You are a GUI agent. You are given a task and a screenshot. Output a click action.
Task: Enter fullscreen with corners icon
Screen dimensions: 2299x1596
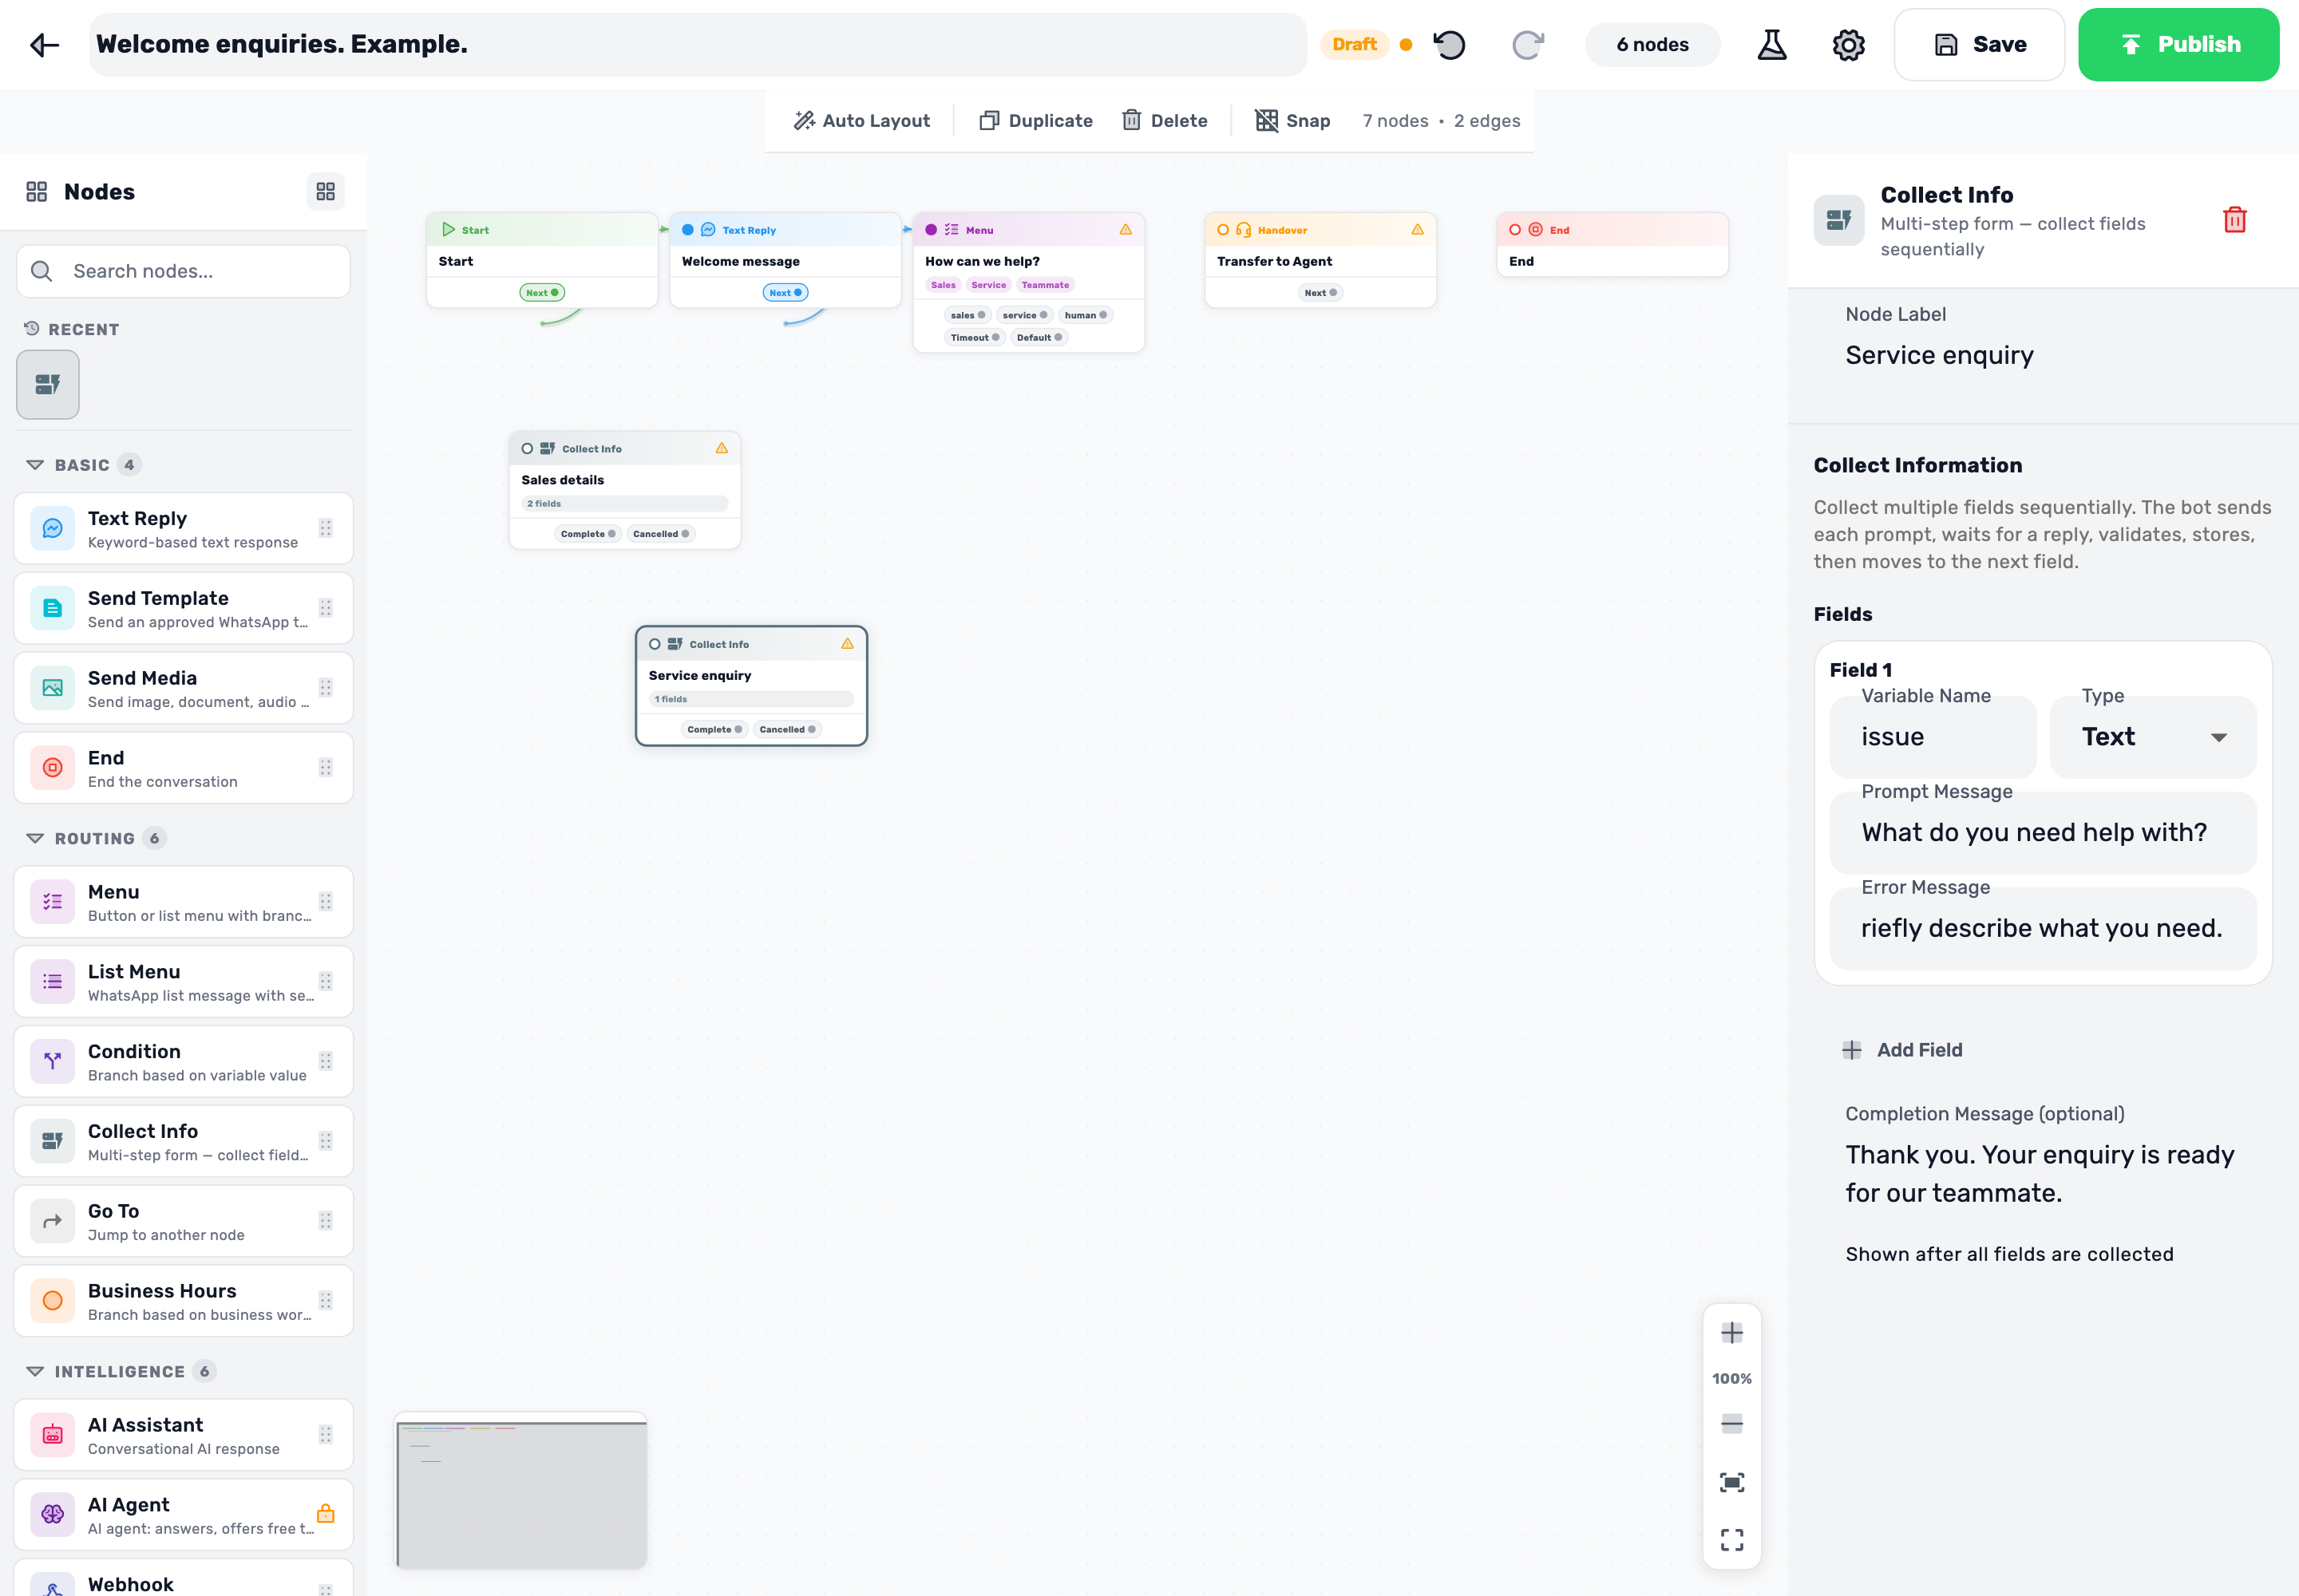[1731, 1539]
